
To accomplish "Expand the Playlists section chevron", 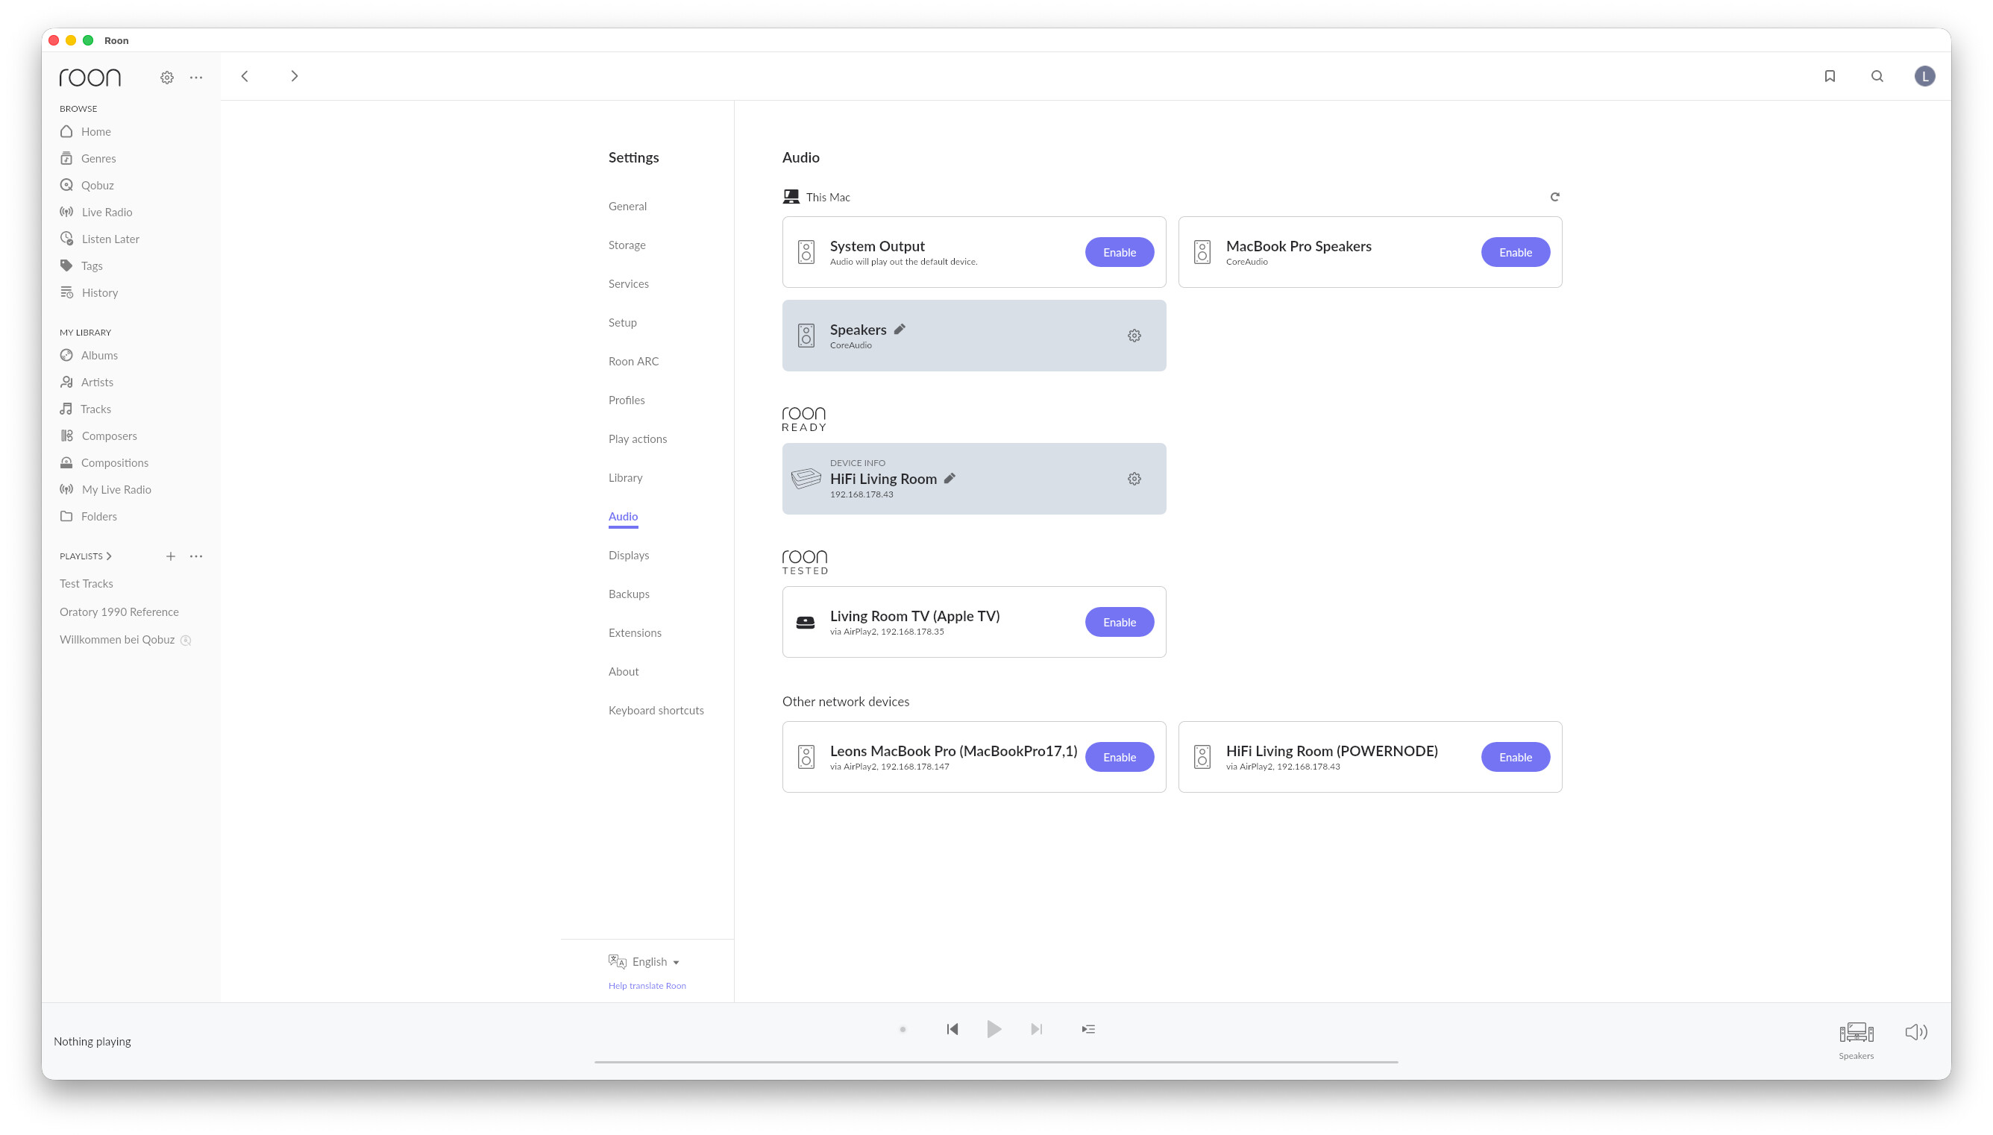I will click(109, 556).
